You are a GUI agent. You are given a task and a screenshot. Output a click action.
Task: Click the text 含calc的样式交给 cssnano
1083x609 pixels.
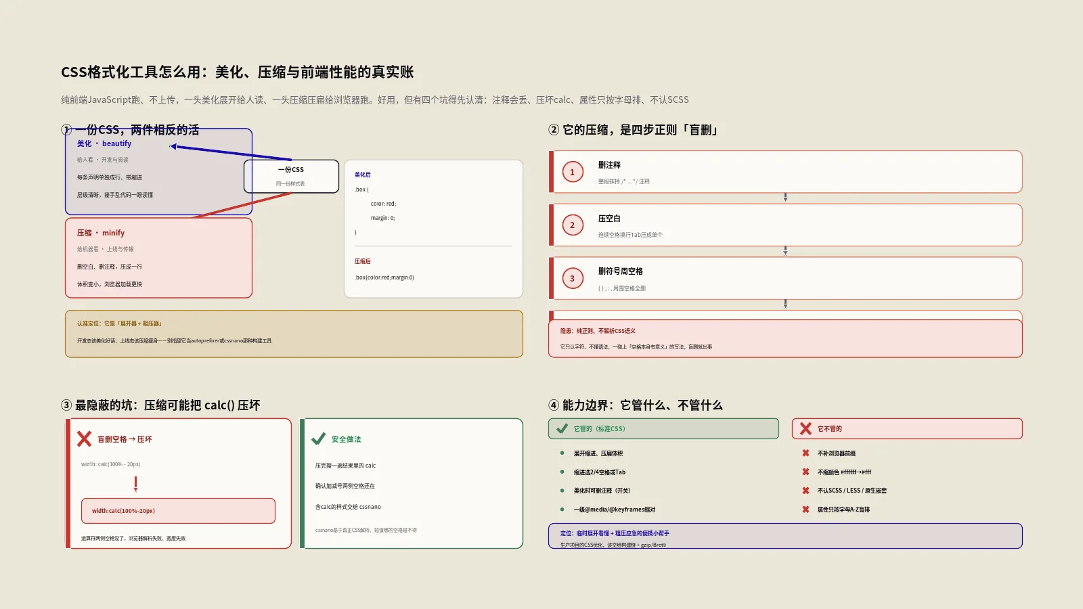(x=348, y=507)
